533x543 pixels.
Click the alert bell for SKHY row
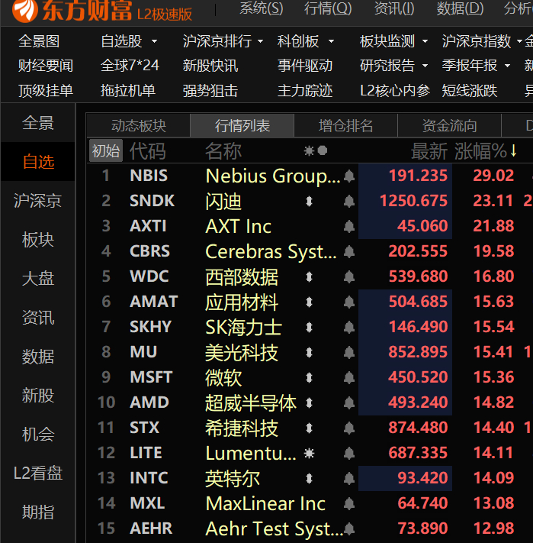pos(349,328)
